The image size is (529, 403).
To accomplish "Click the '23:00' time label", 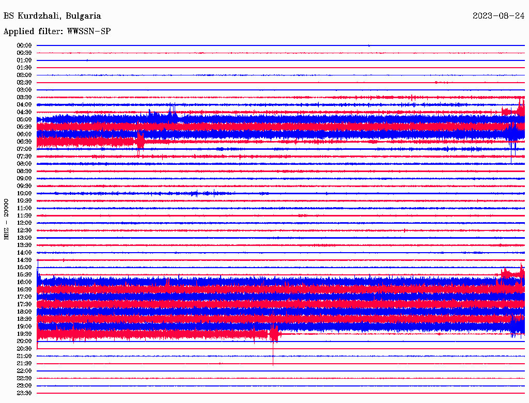I will (24, 386).
